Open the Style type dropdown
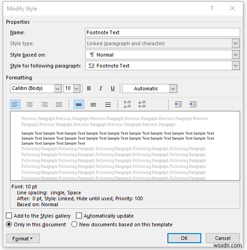 click(x=236, y=43)
